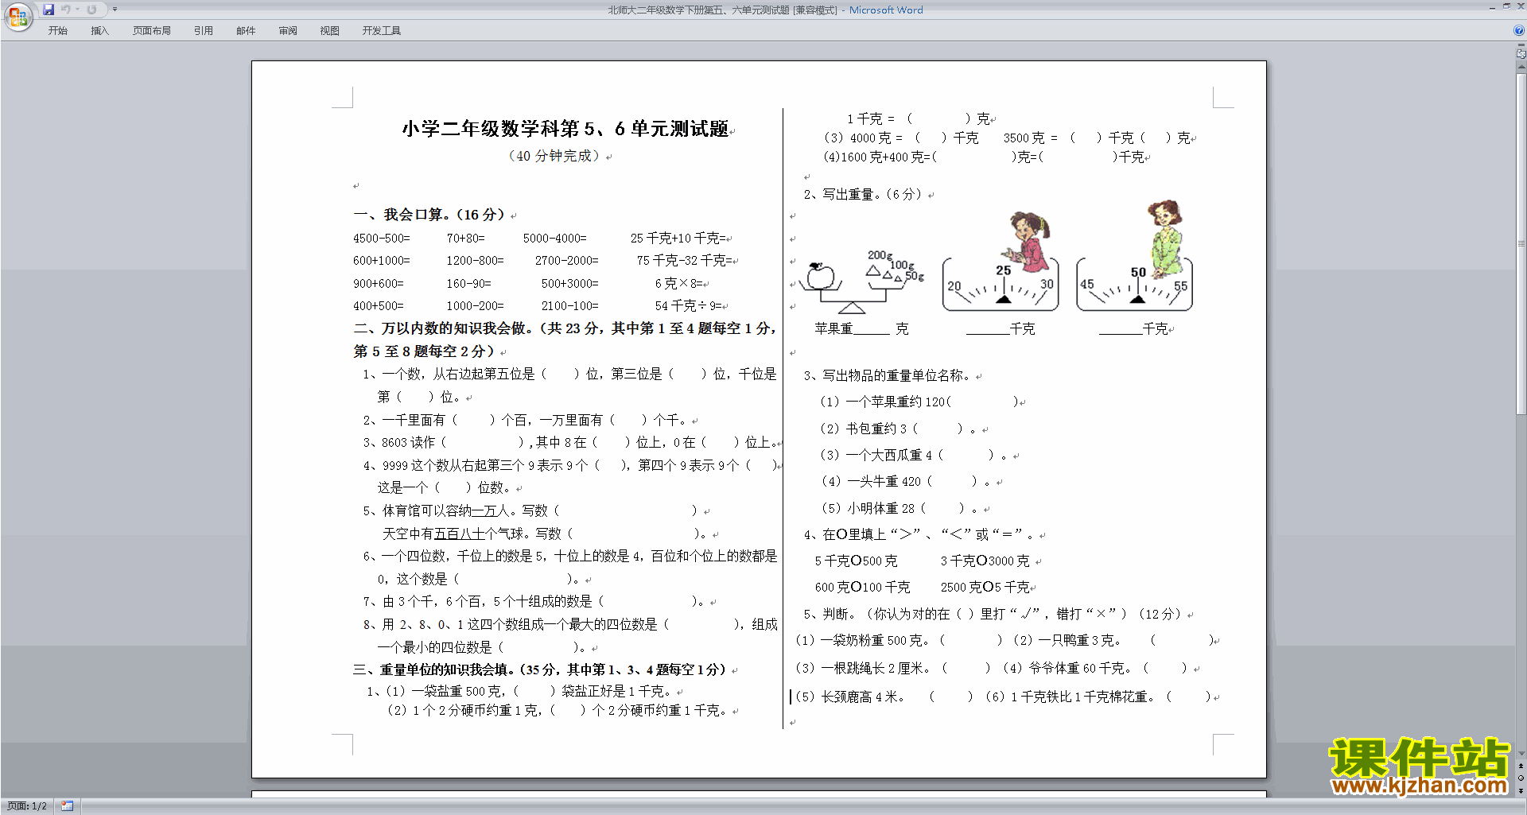Click the Next Page double-arrow button

(1521, 791)
